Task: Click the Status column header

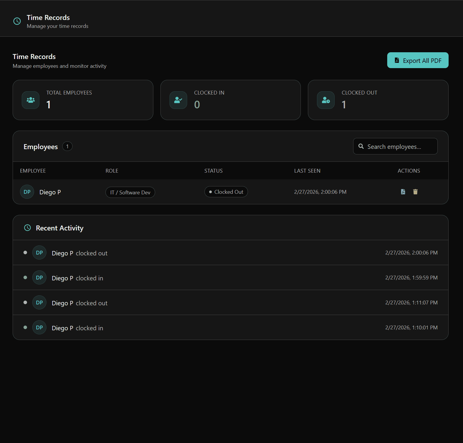Action: point(214,171)
